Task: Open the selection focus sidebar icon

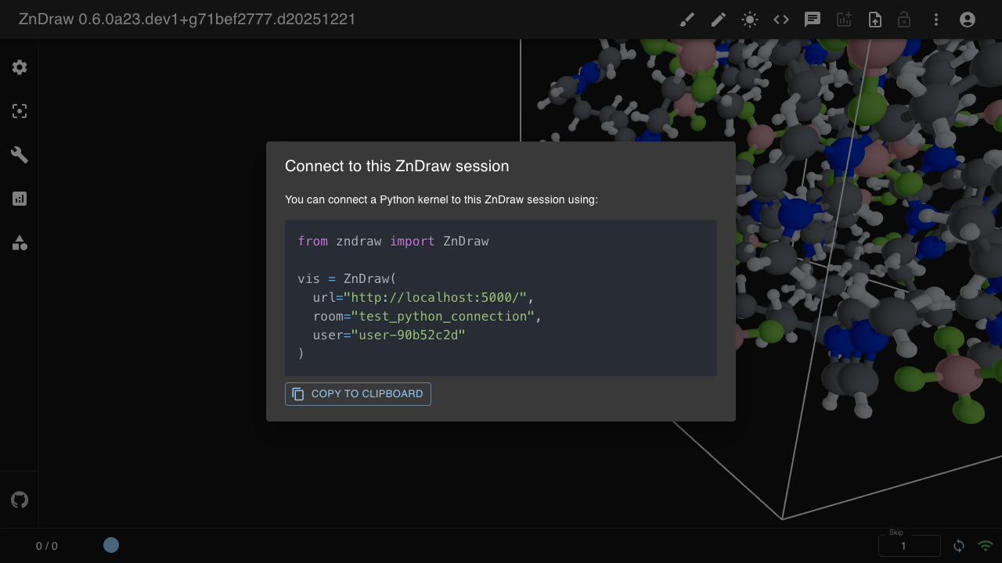Action: coord(20,111)
